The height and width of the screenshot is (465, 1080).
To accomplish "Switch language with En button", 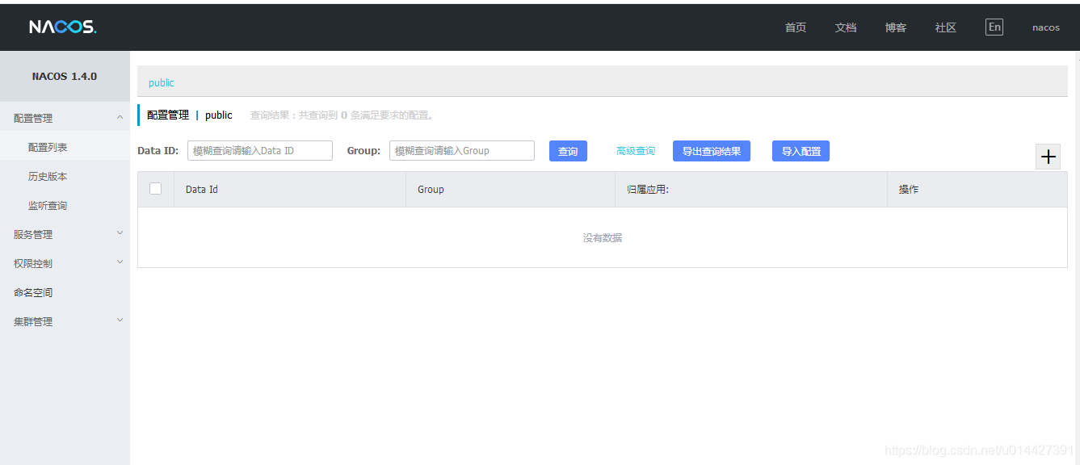I will tap(994, 27).
